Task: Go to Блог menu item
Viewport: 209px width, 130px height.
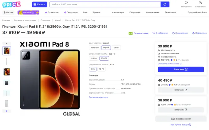Action: click(85, 12)
